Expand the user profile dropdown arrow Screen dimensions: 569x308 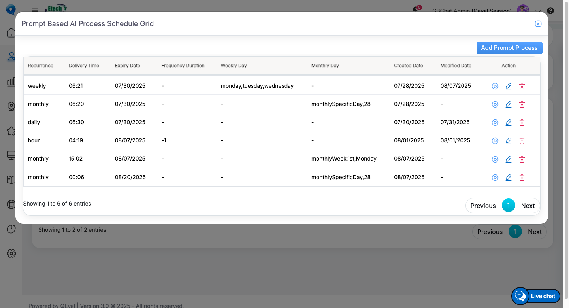[x=538, y=11]
